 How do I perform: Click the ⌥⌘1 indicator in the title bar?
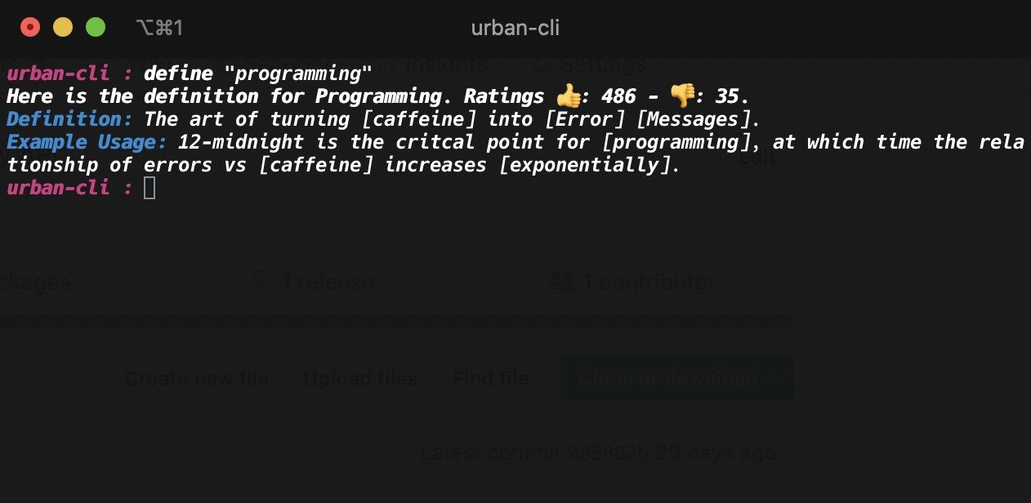pyautogui.click(x=160, y=27)
